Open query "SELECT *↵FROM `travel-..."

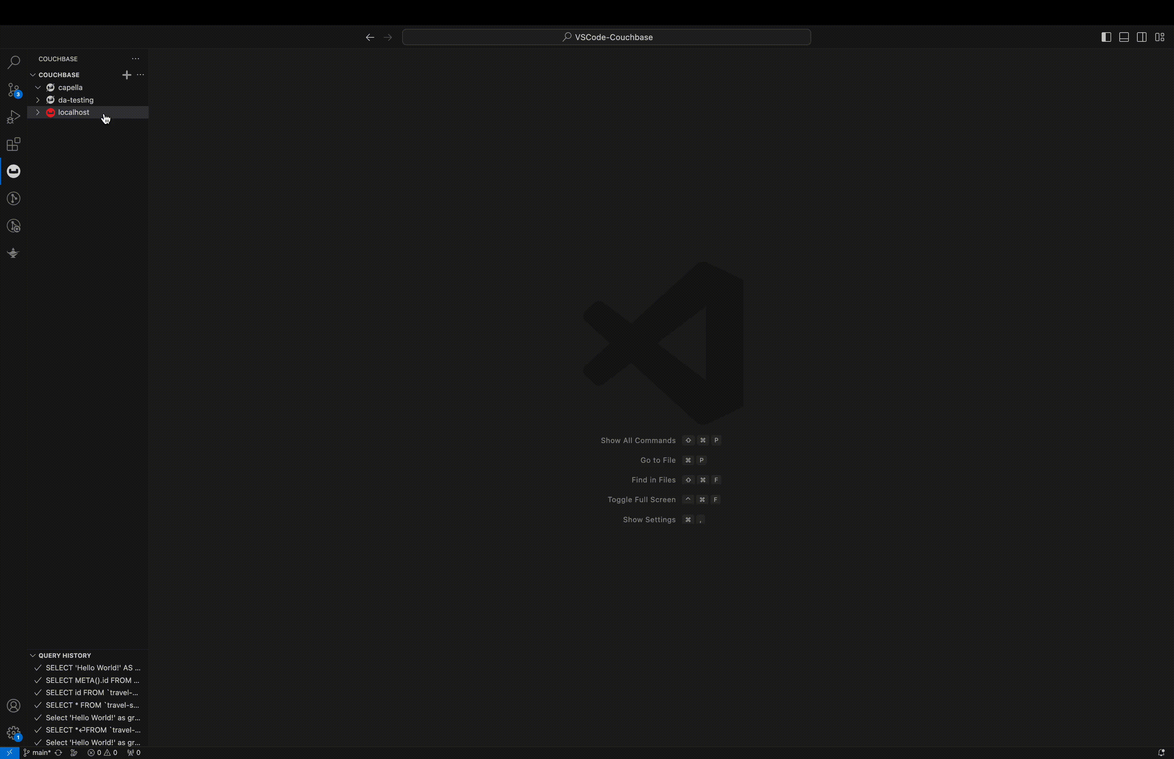point(88,730)
